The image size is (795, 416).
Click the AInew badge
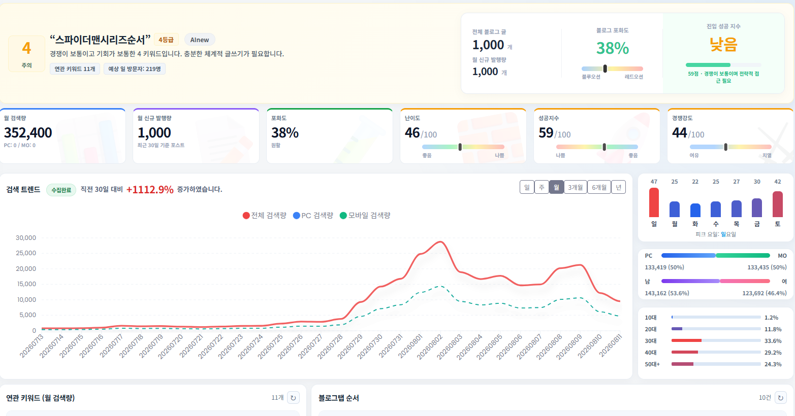[200, 40]
